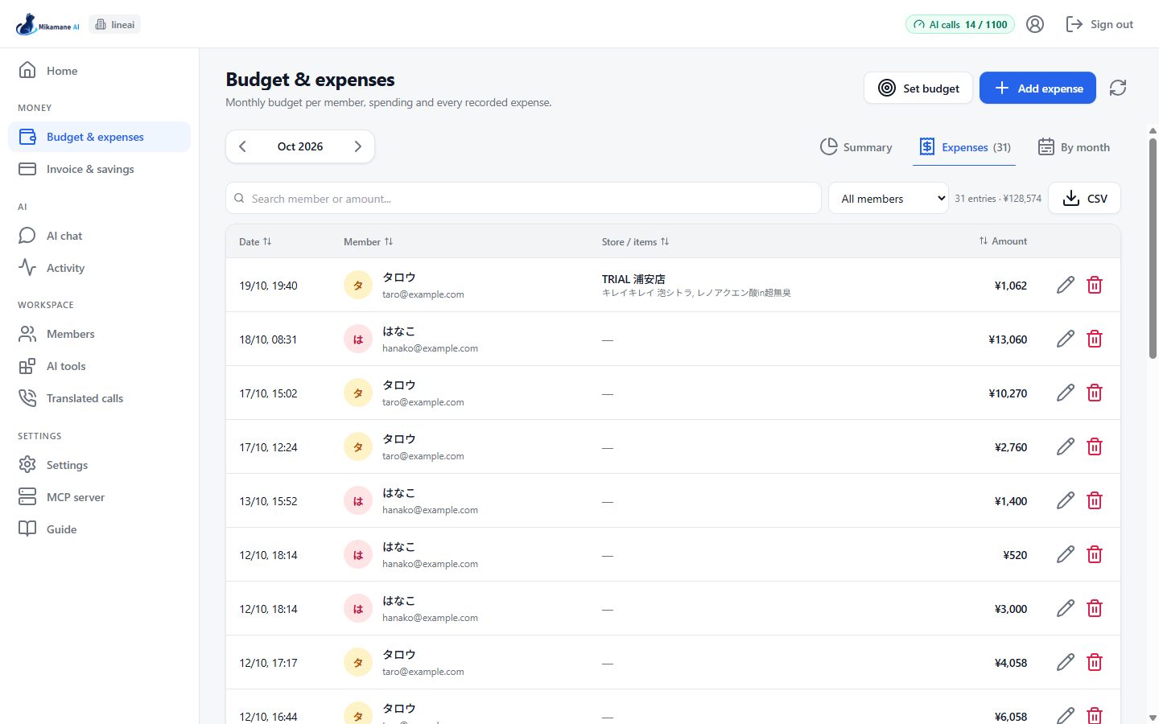This screenshot has width=1159, height=724.
Task: Edit the ¥520 expense entry
Action: (x=1066, y=554)
